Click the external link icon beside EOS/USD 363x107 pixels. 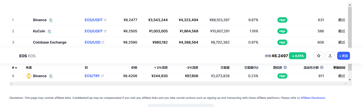[103, 42]
